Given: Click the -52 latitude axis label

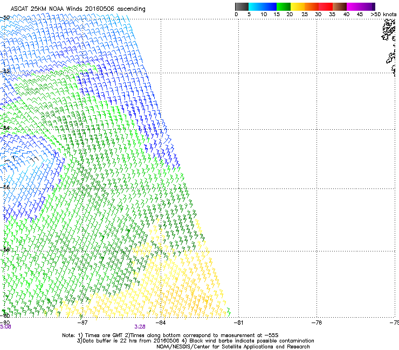Looking at the screenshot, I should tap(5, 72).
